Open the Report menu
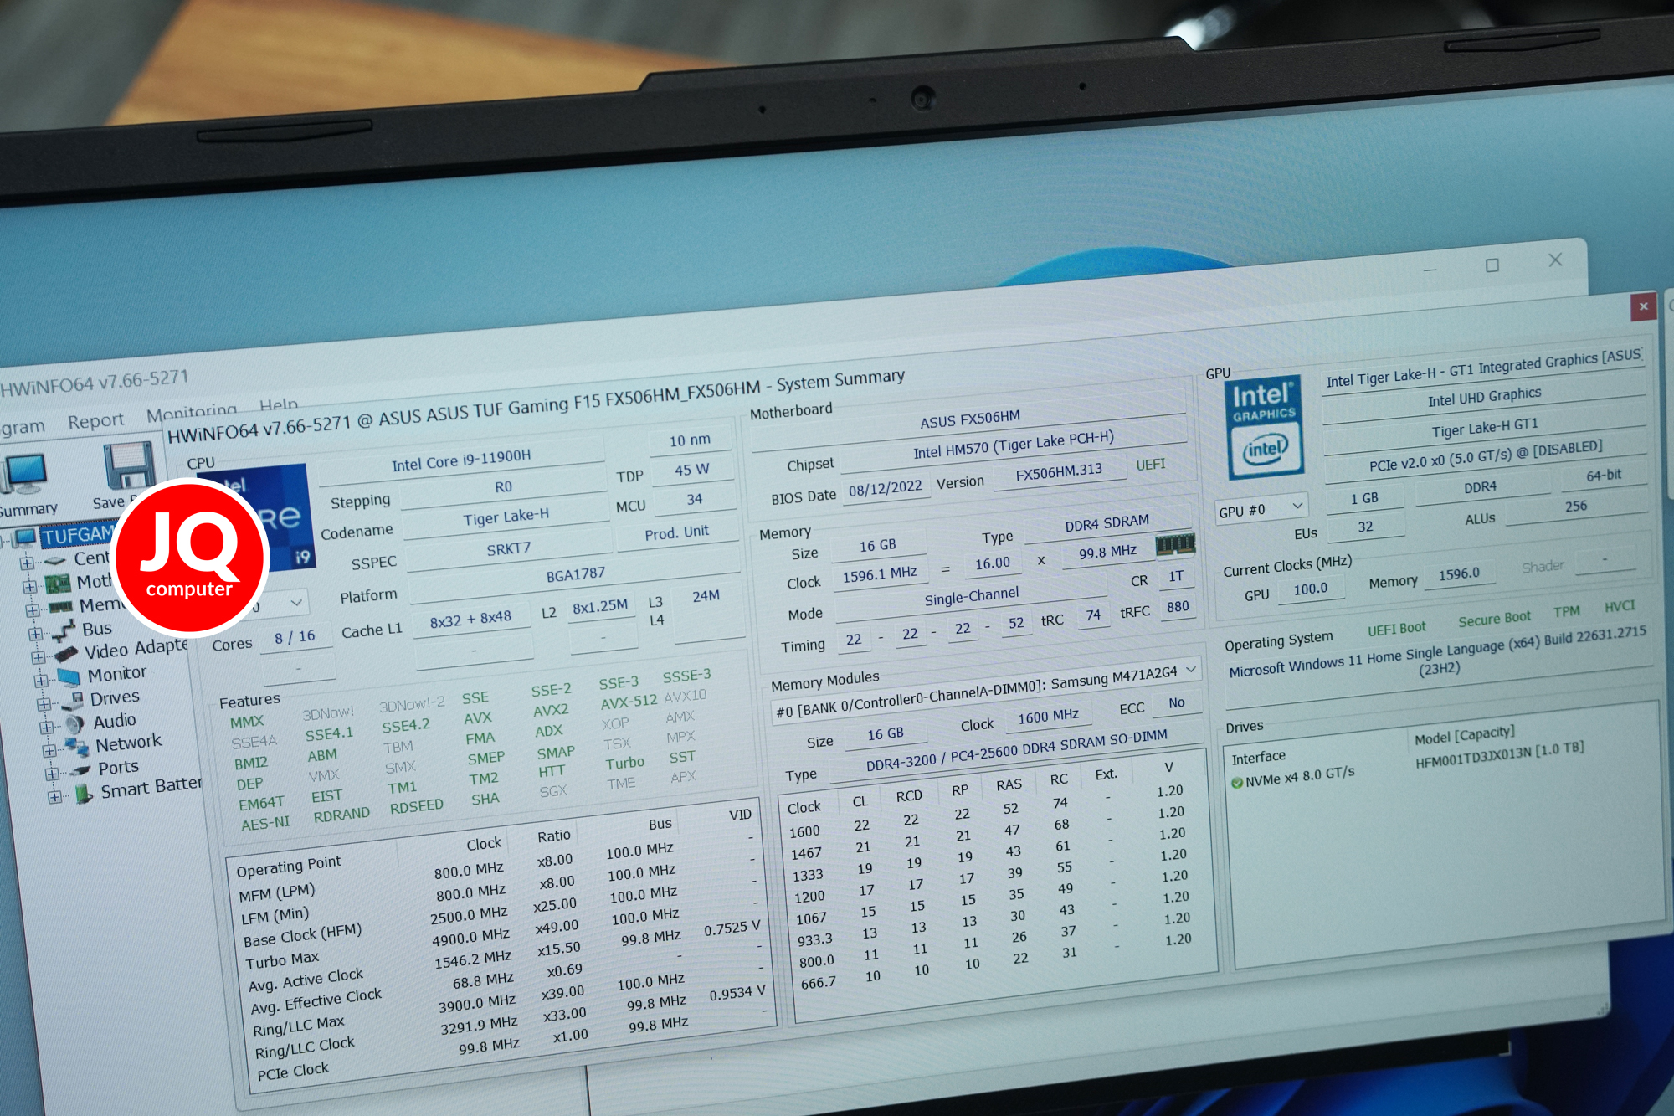This screenshot has width=1674, height=1116. point(95,421)
